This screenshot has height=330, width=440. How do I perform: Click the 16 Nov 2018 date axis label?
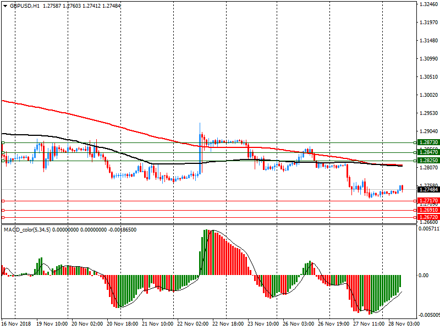pyautogui.click(x=15, y=324)
